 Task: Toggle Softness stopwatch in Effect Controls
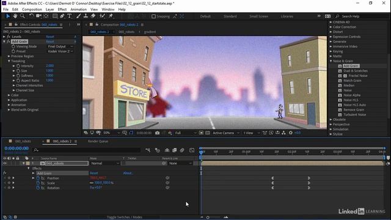[x=18, y=76]
